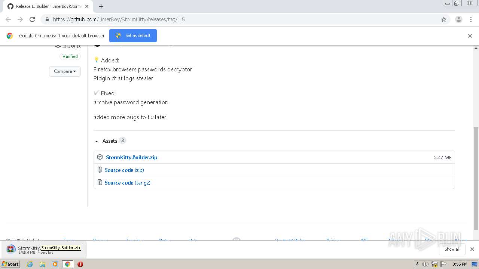479x269 pixels.
Task: Select the Chrome taskbar icon
Action: (x=68, y=264)
